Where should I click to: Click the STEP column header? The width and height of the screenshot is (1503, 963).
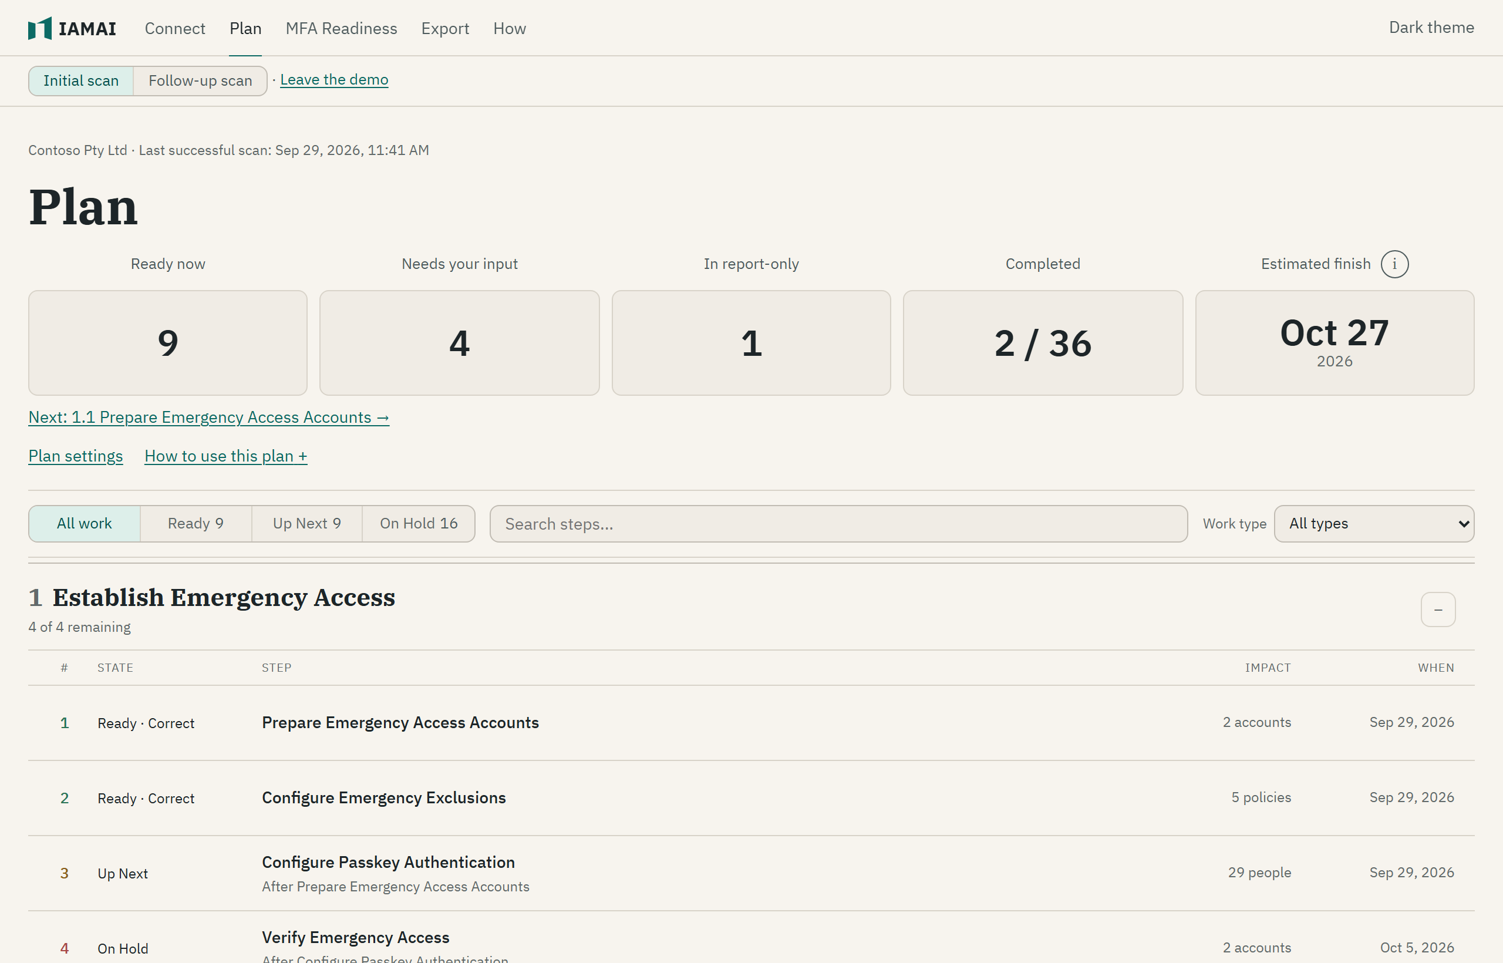[x=277, y=667]
